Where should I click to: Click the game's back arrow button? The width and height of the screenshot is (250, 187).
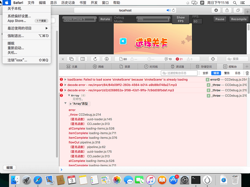[x=123, y=41]
